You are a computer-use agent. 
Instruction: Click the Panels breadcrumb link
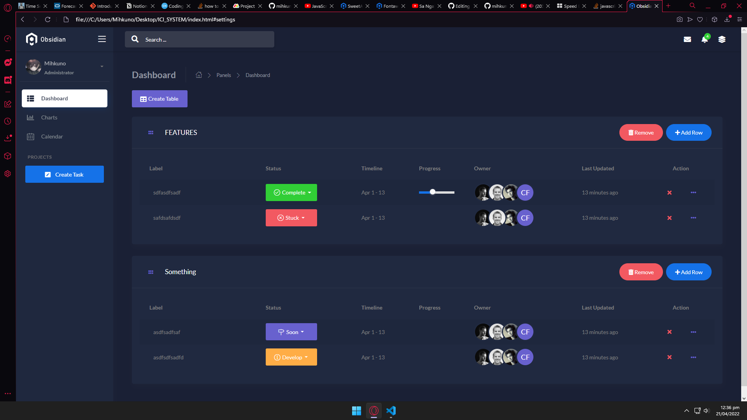click(x=224, y=75)
